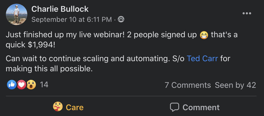Click the group members privacy icon
The width and height of the screenshot is (264, 116).
point(121,19)
